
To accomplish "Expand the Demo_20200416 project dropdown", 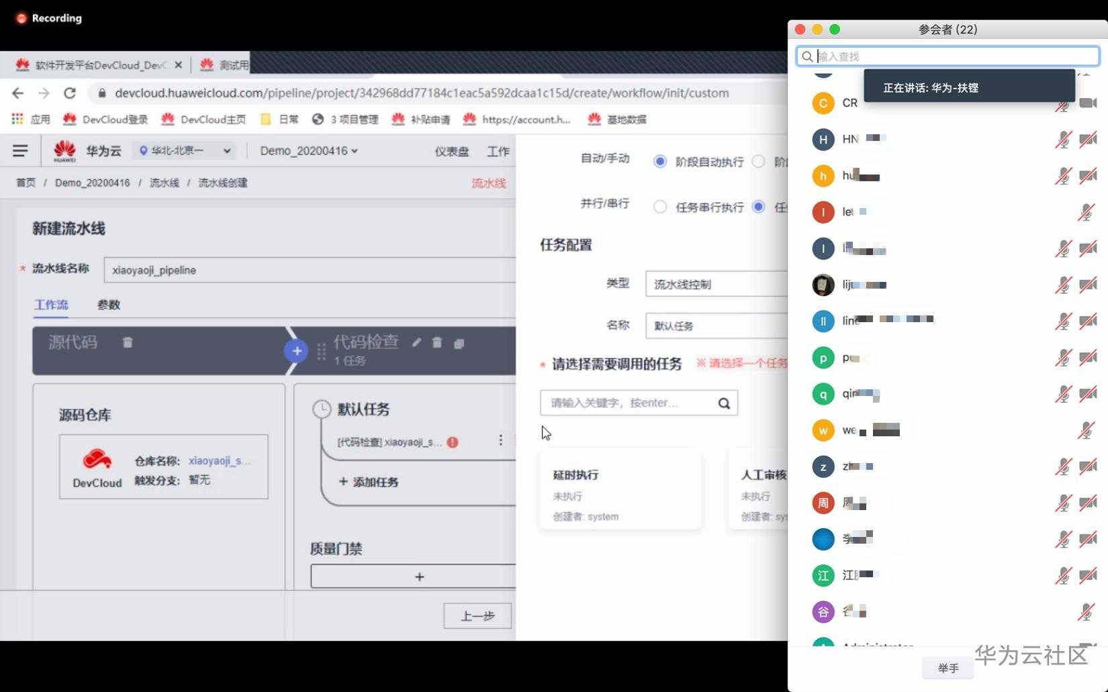I will coord(309,151).
